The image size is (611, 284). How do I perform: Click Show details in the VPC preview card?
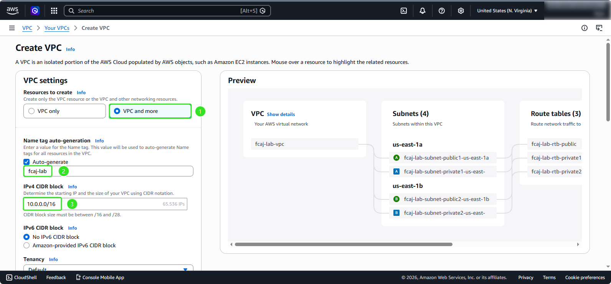[x=281, y=114]
